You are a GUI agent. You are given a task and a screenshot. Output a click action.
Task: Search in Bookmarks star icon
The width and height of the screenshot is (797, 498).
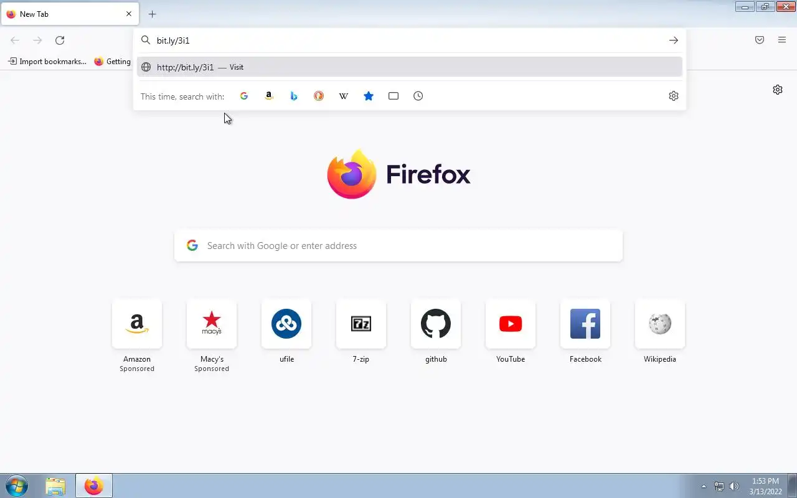coord(369,96)
